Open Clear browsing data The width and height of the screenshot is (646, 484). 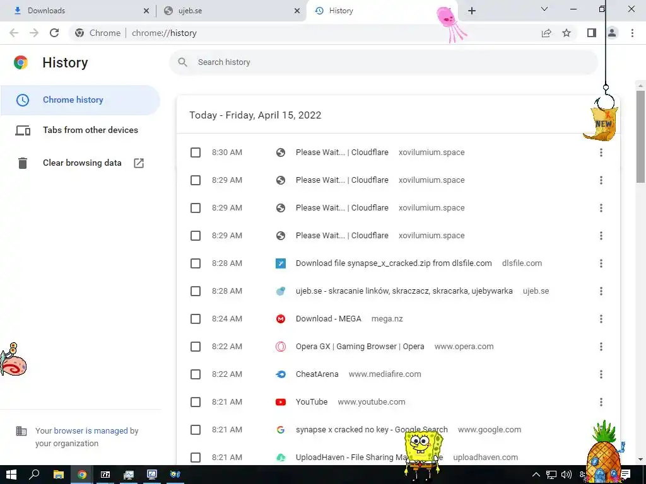click(80, 163)
